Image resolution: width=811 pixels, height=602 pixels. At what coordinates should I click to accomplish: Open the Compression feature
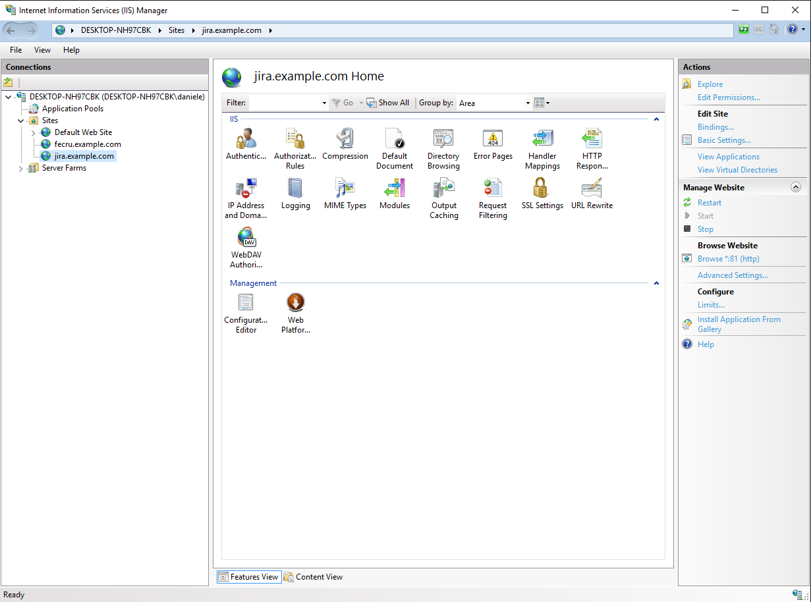(x=345, y=145)
